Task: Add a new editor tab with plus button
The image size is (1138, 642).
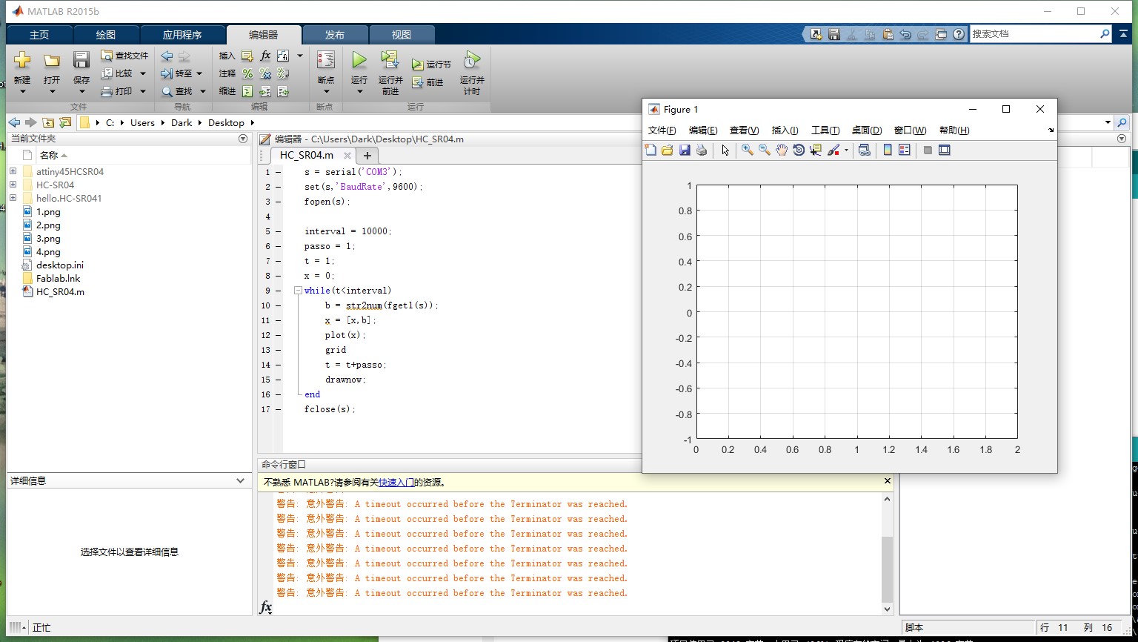Action: pyautogui.click(x=367, y=155)
